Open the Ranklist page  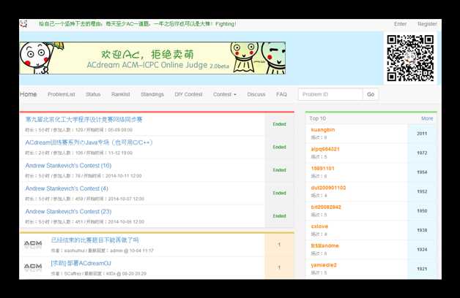121,94
